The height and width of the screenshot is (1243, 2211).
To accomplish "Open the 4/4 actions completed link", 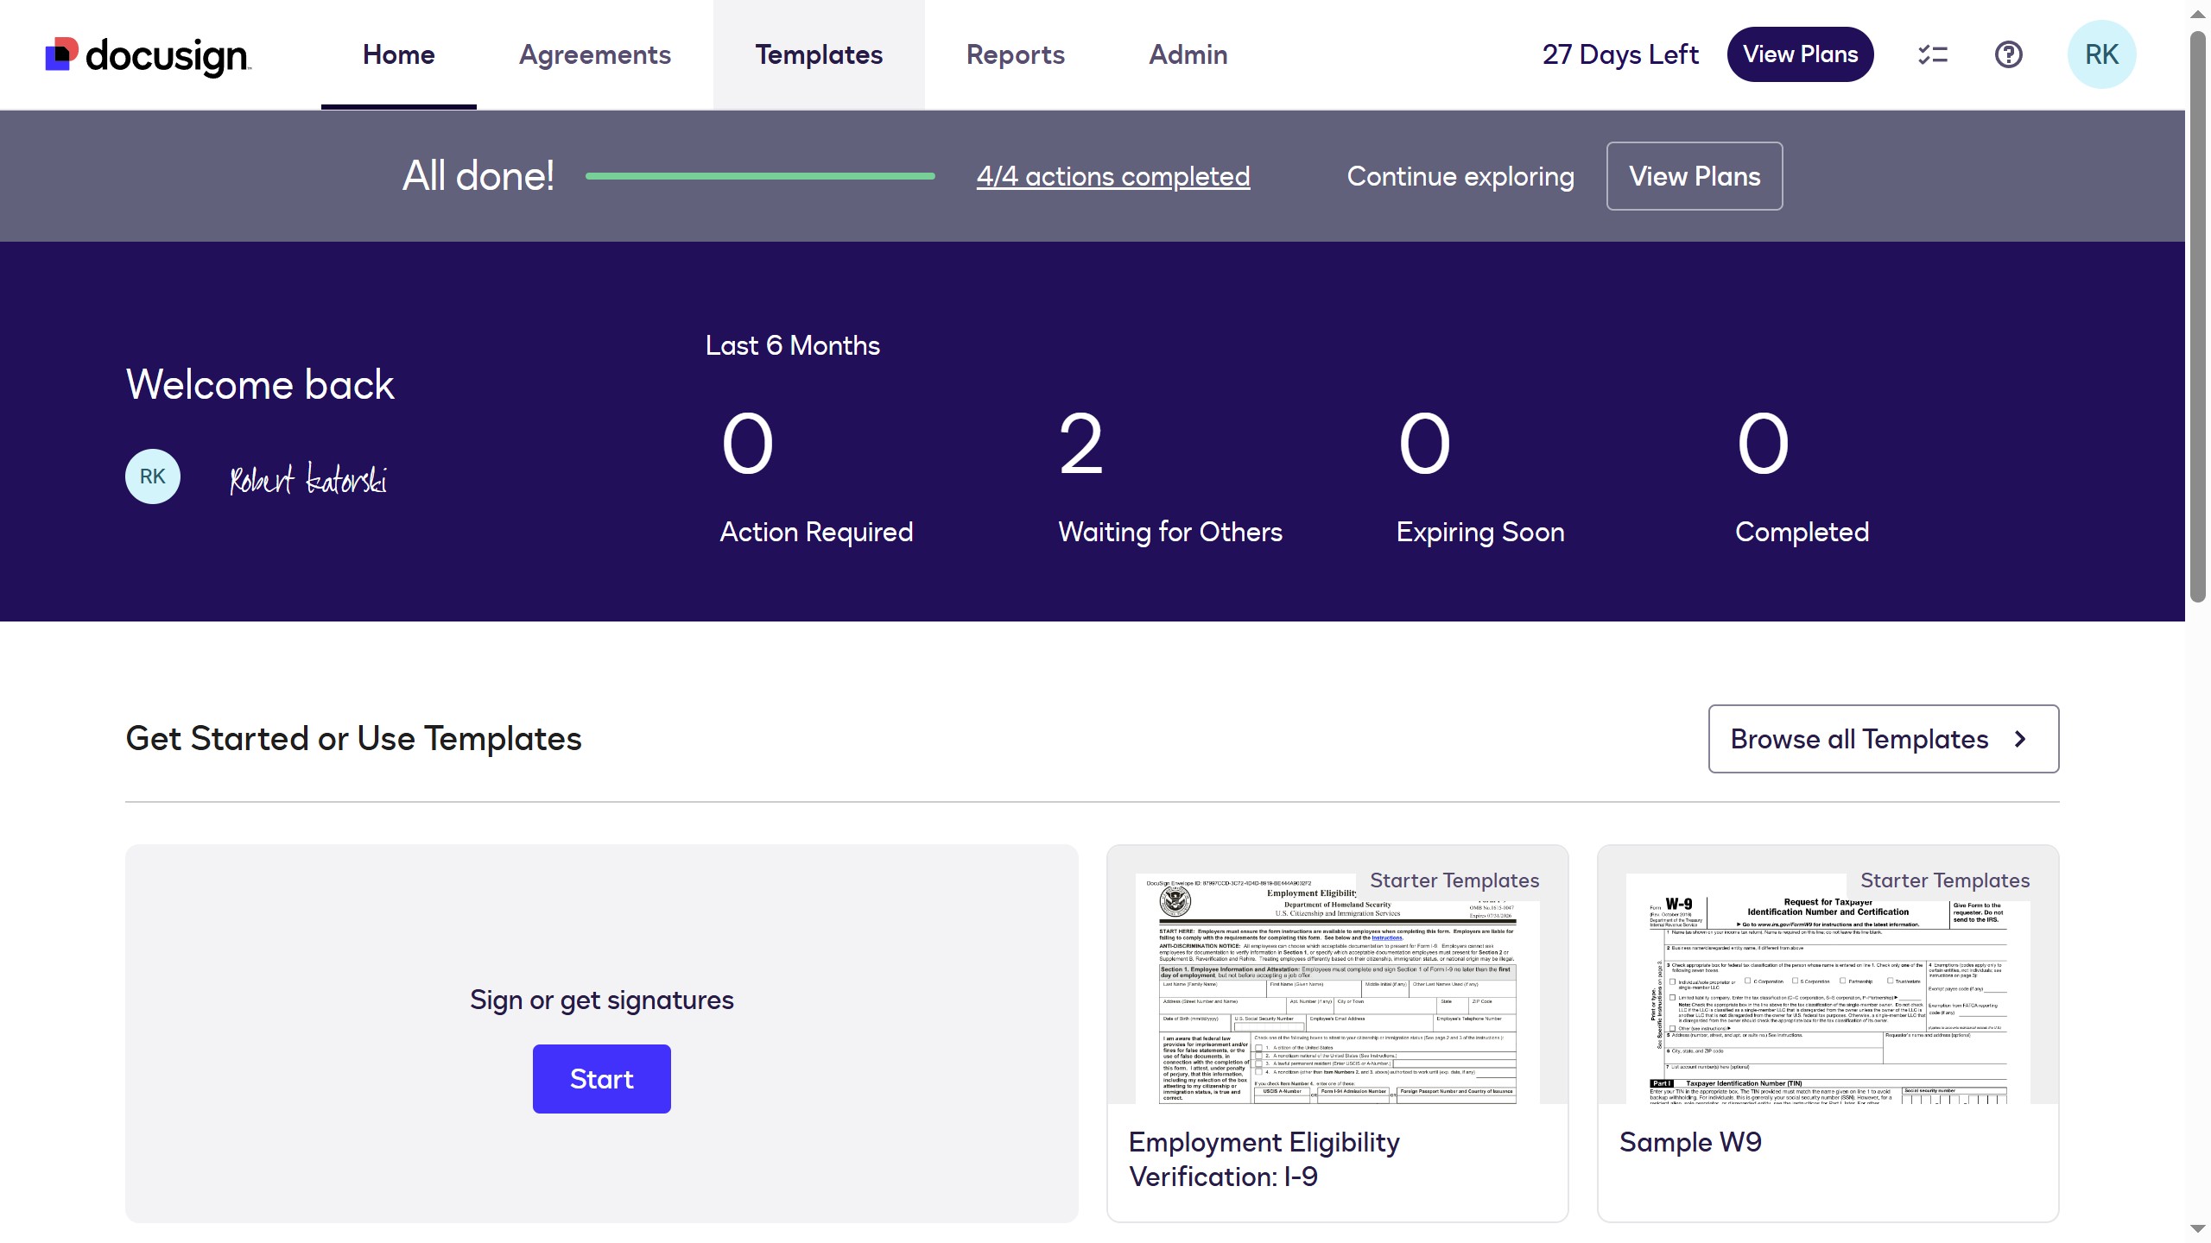I will point(1113,176).
